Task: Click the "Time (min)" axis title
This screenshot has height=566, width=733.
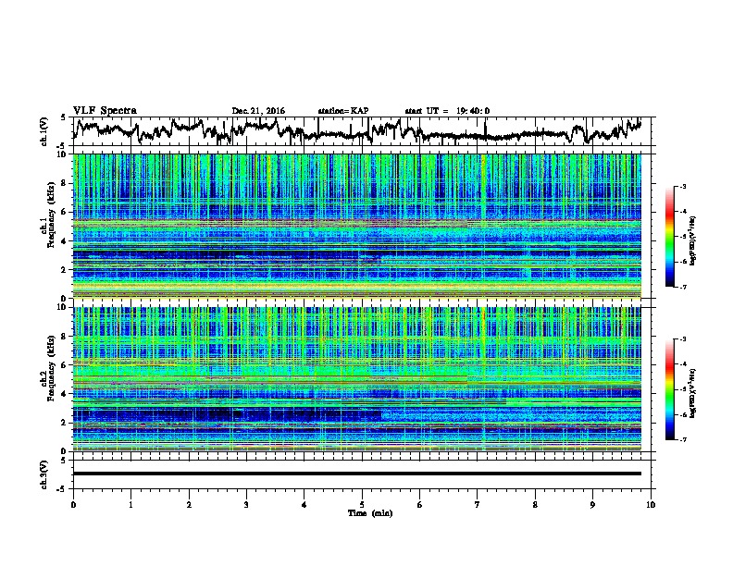Action: (370, 513)
